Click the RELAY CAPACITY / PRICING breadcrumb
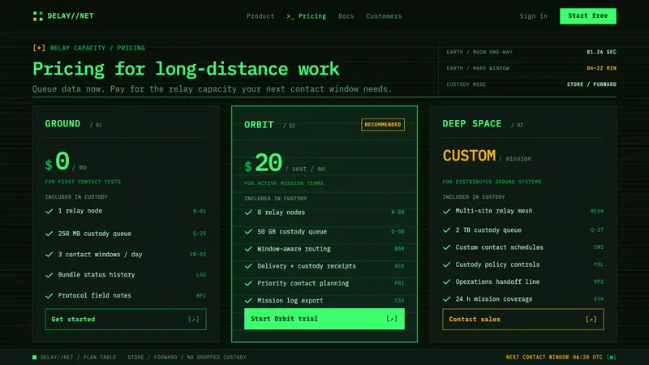This screenshot has height=365, width=649. 97,48
